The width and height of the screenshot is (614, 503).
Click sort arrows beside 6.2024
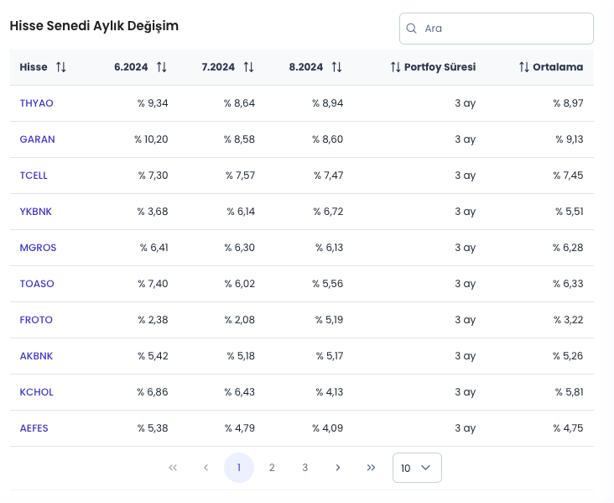click(x=162, y=67)
